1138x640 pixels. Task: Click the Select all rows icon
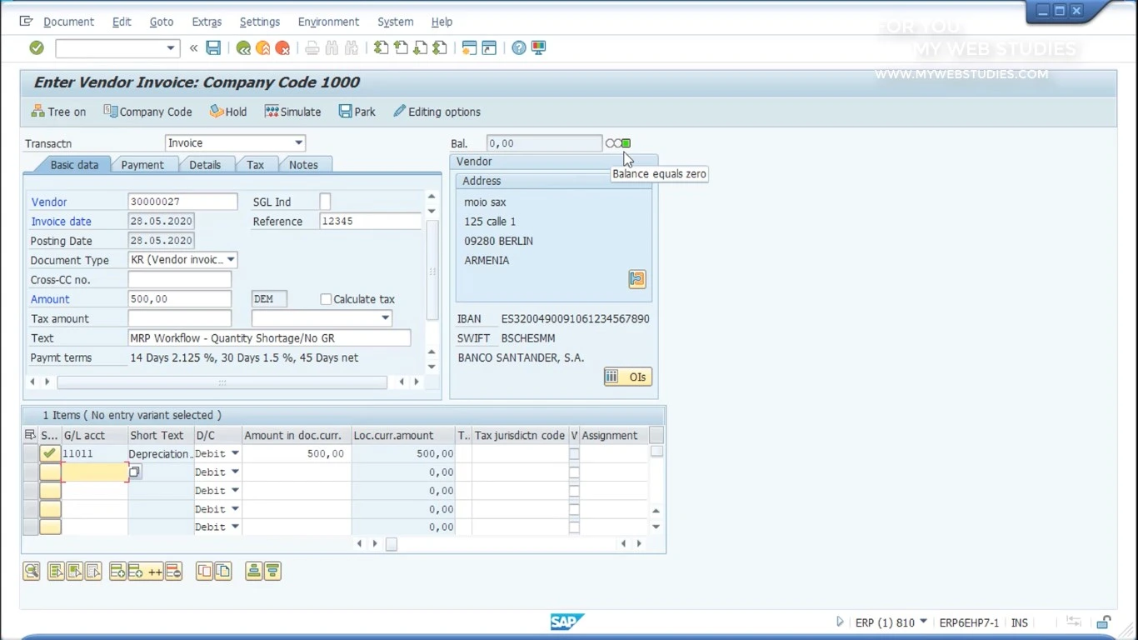tap(56, 571)
